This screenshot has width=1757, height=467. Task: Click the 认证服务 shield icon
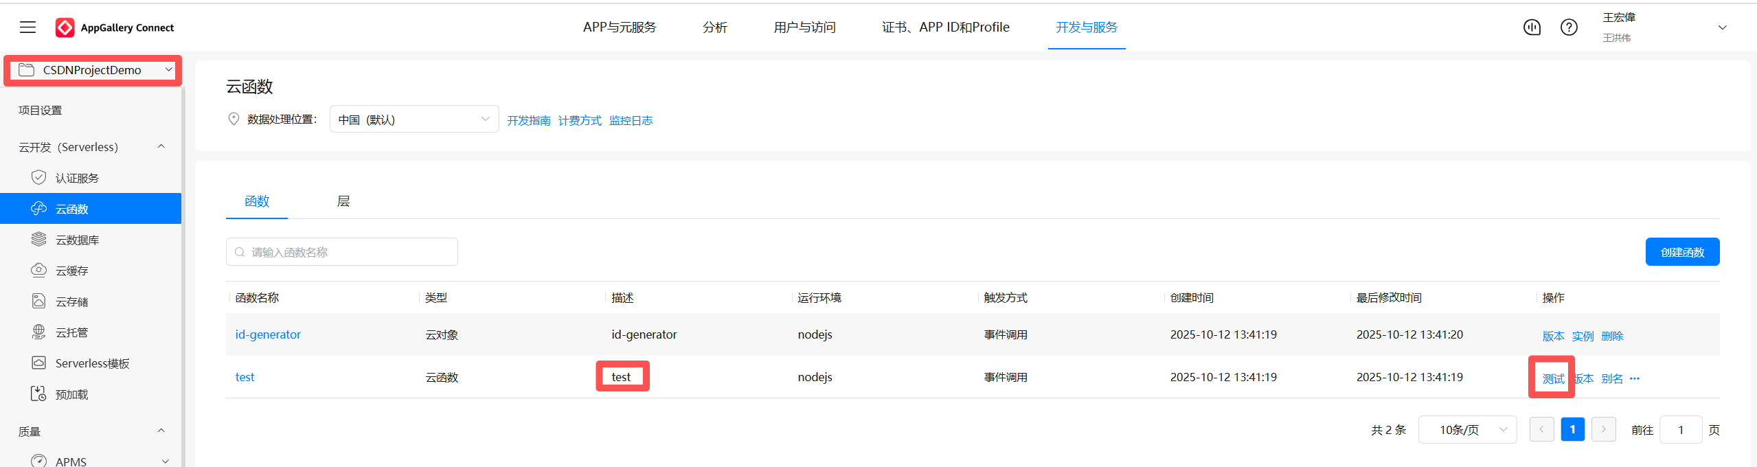[39, 178]
